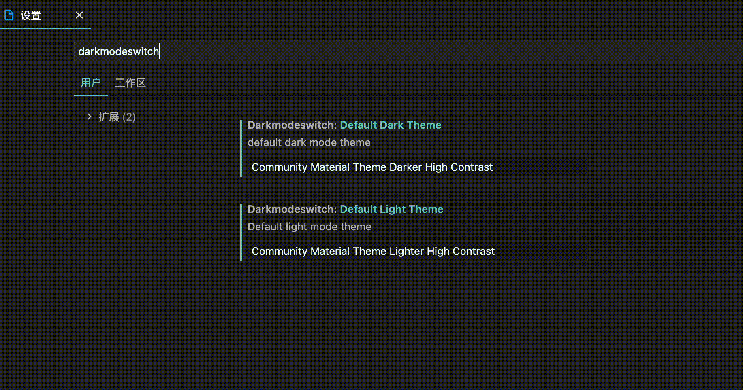Click the 'default dark mode theme' description
The image size is (743, 390).
pos(309,142)
